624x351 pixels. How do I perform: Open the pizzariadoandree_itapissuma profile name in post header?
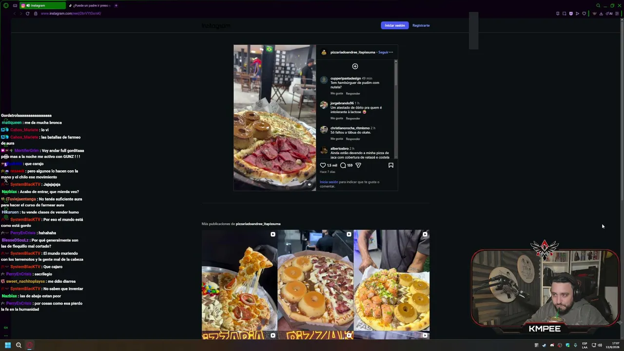pyautogui.click(x=352, y=52)
